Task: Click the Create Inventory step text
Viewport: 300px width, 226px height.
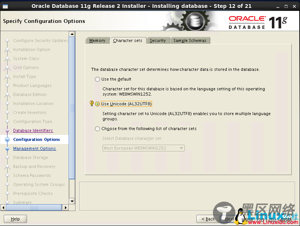Action: (30, 112)
